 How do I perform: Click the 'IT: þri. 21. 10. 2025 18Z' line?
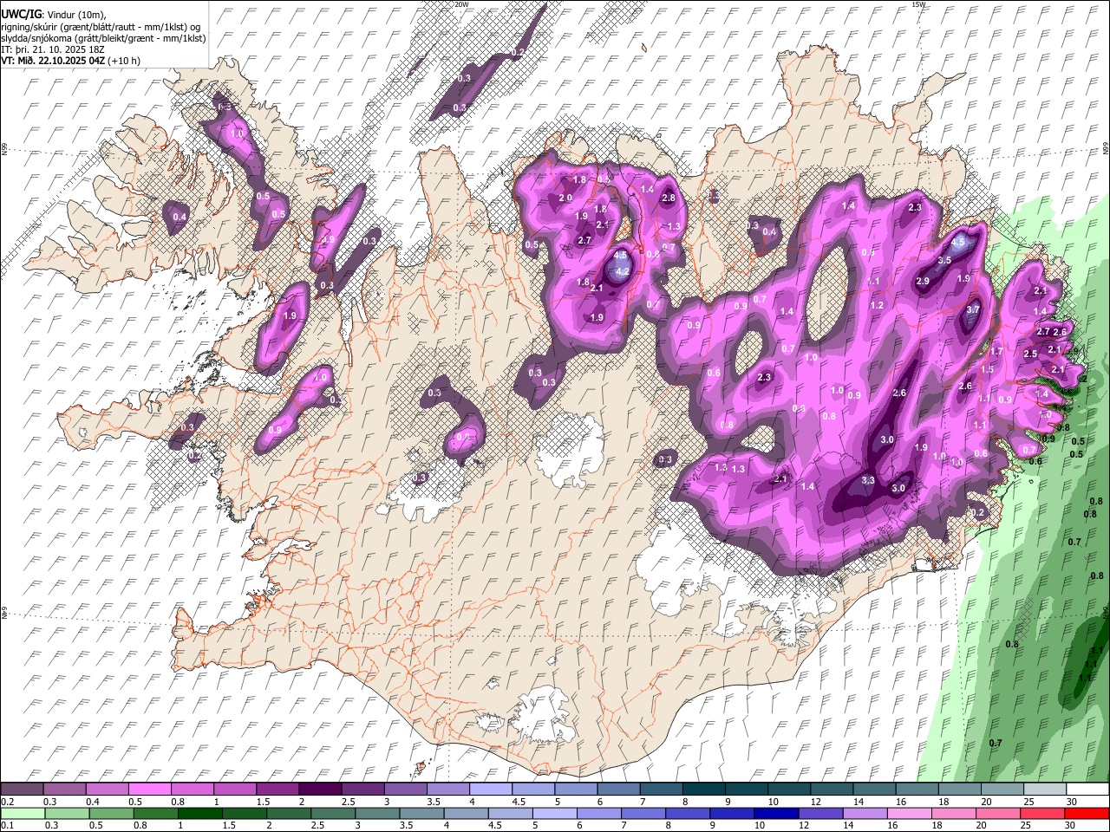[x=51, y=49]
